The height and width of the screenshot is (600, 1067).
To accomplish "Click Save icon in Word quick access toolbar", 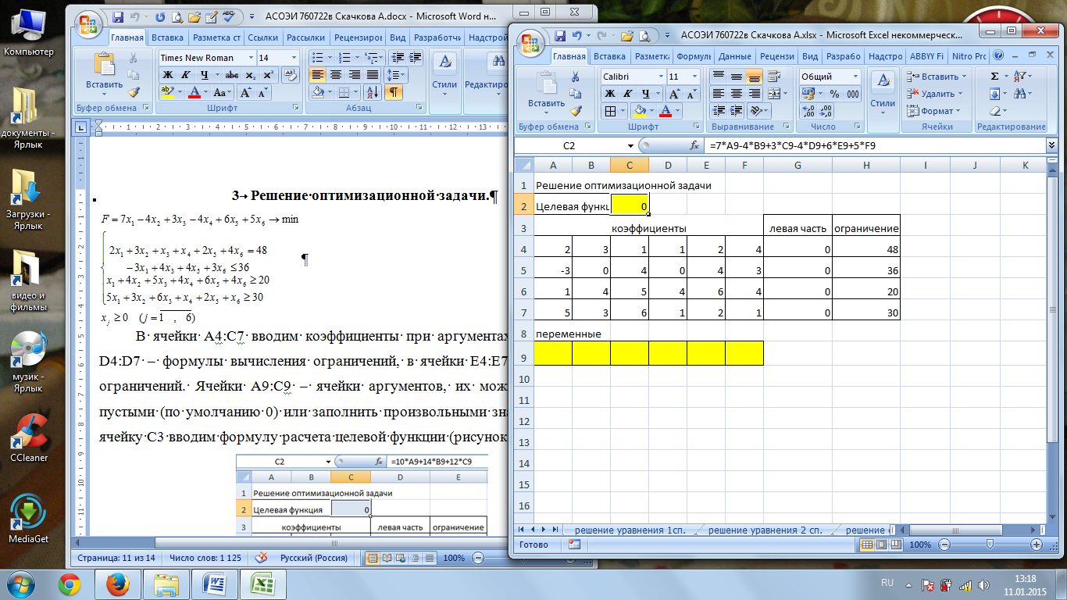I will (x=118, y=16).
